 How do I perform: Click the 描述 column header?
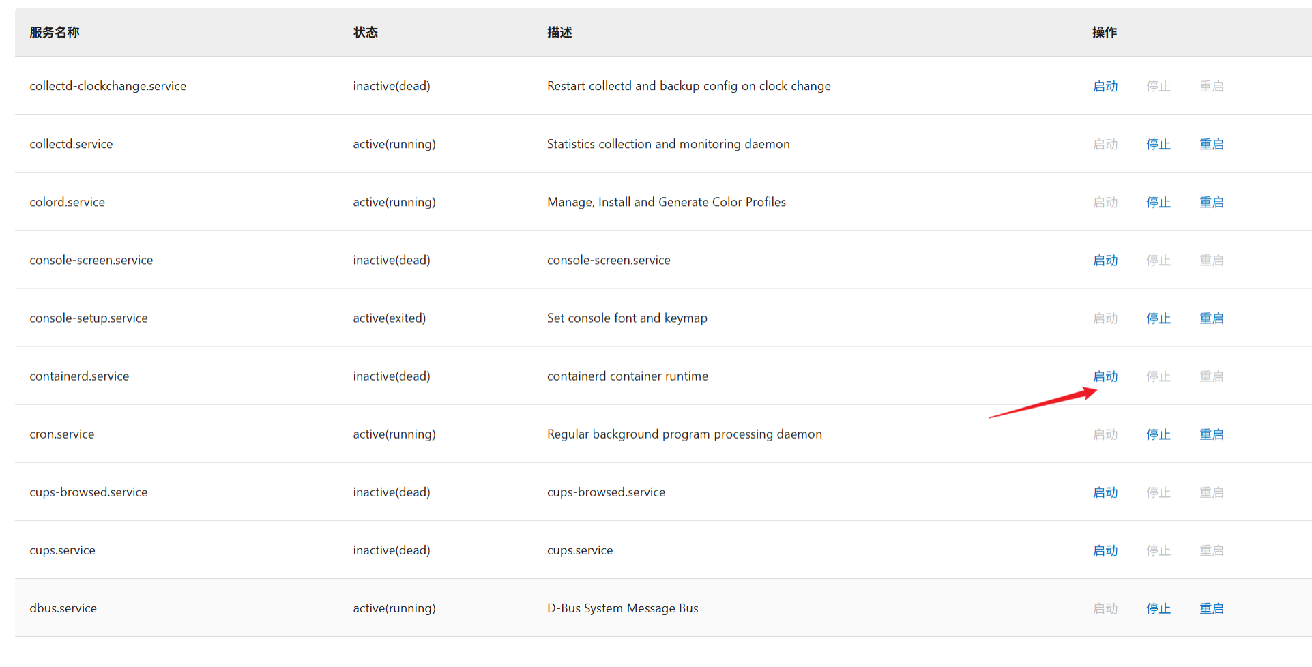(x=559, y=32)
